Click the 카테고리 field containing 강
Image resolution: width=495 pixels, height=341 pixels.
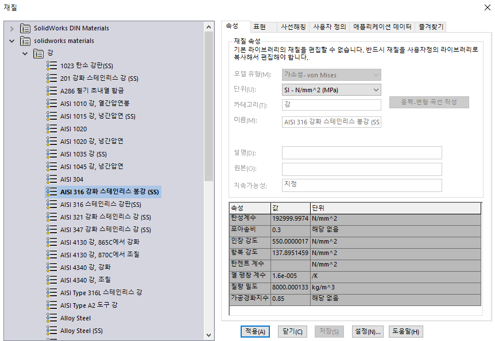tap(331, 105)
